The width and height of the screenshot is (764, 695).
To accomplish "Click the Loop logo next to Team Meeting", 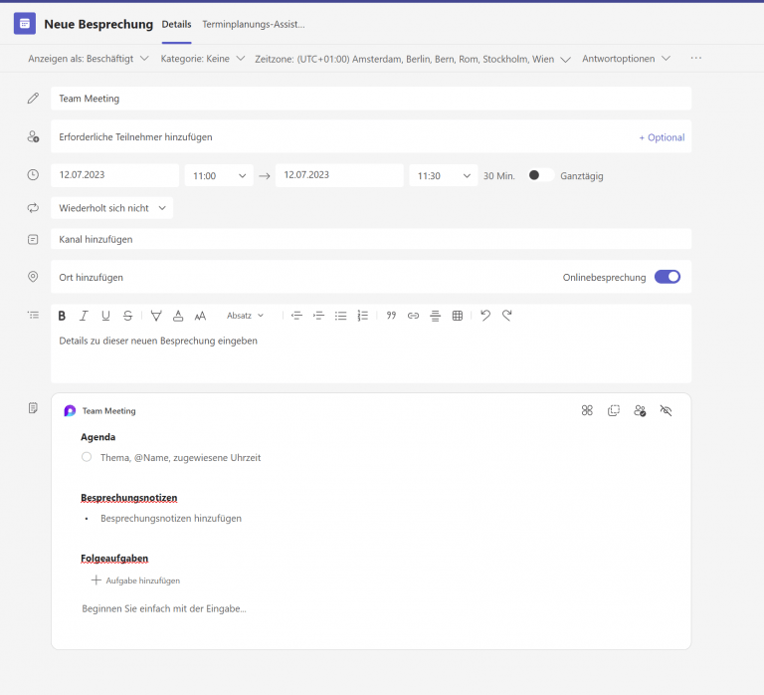I will coord(70,410).
